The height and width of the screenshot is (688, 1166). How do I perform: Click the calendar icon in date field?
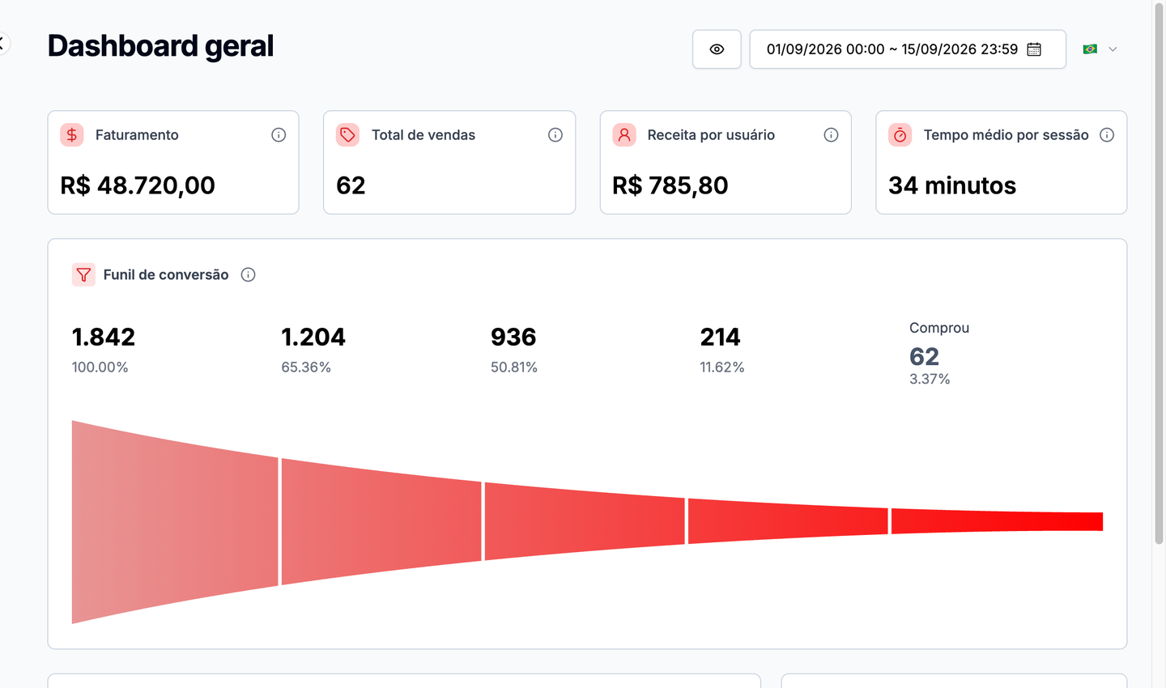tap(1034, 49)
